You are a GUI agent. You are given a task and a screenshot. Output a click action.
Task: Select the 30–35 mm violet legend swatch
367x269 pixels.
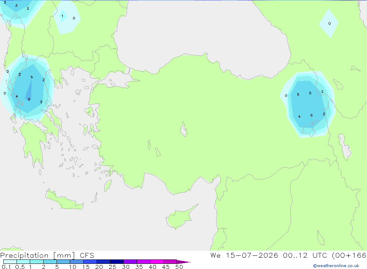tap(130, 262)
